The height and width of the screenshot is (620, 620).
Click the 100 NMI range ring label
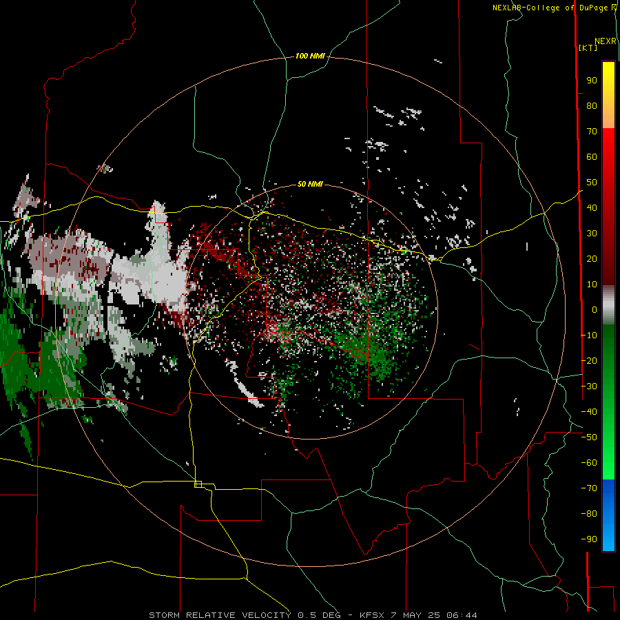310,56
